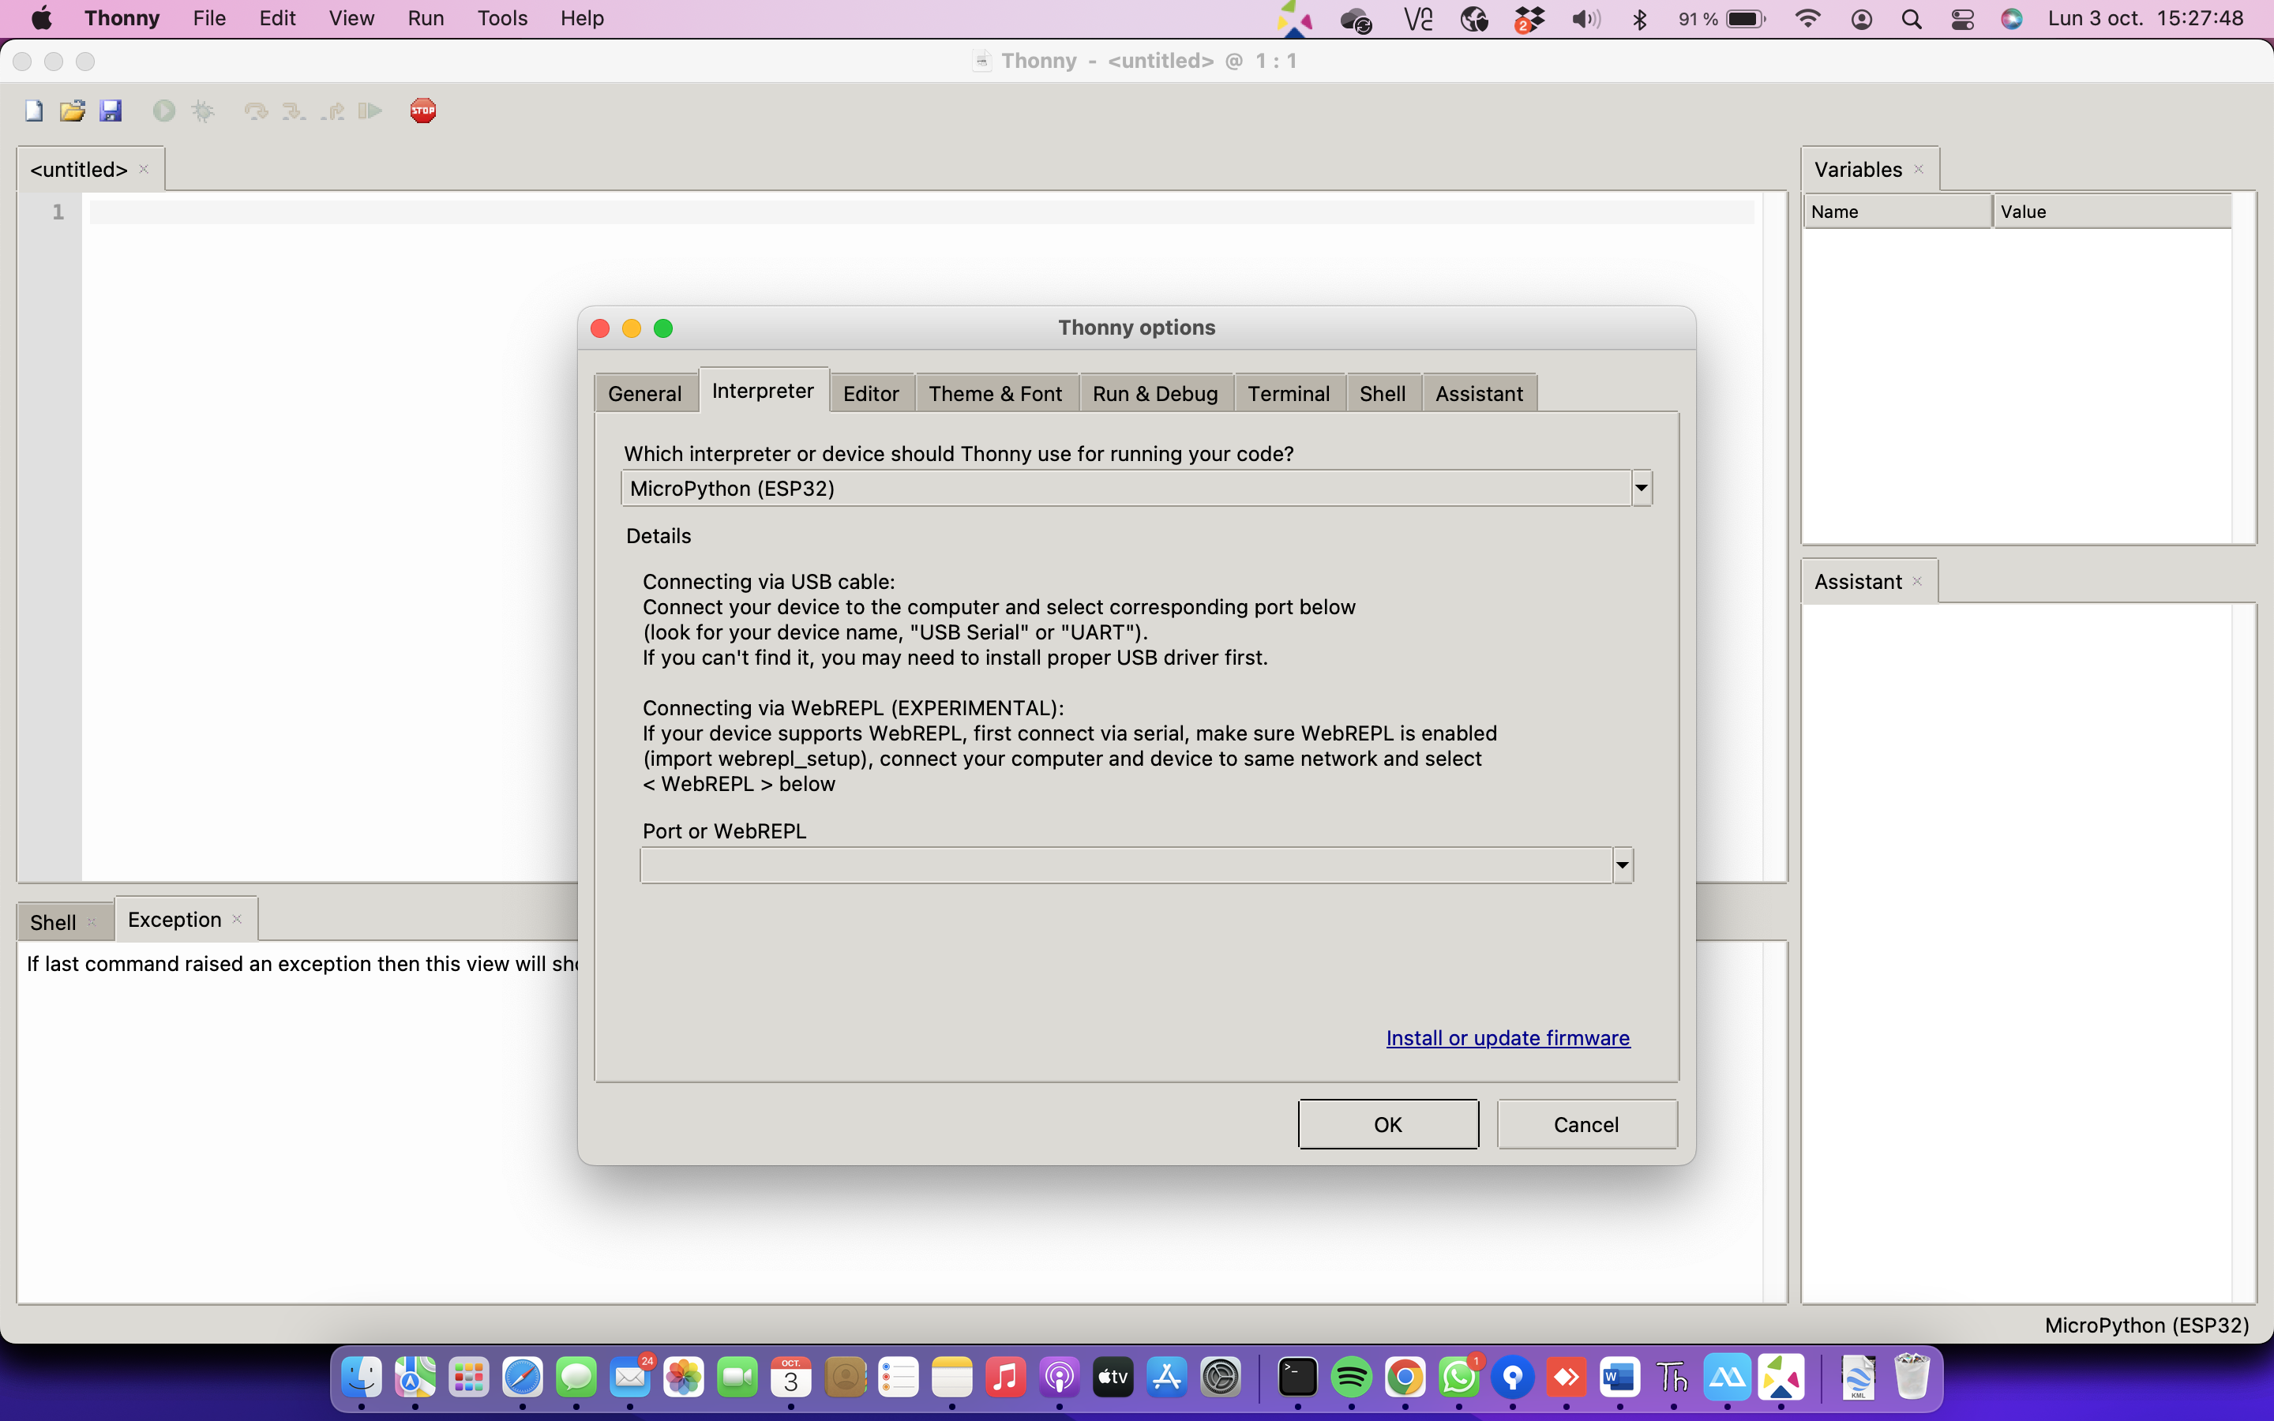
Task: Open Bluetooth menu bar icon
Action: [1640, 19]
